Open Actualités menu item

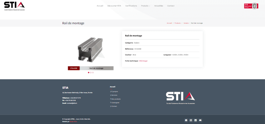point(159,6)
